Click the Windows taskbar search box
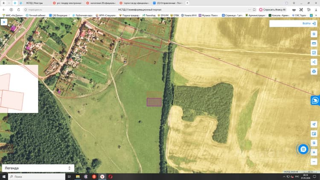 (x=37, y=177)
